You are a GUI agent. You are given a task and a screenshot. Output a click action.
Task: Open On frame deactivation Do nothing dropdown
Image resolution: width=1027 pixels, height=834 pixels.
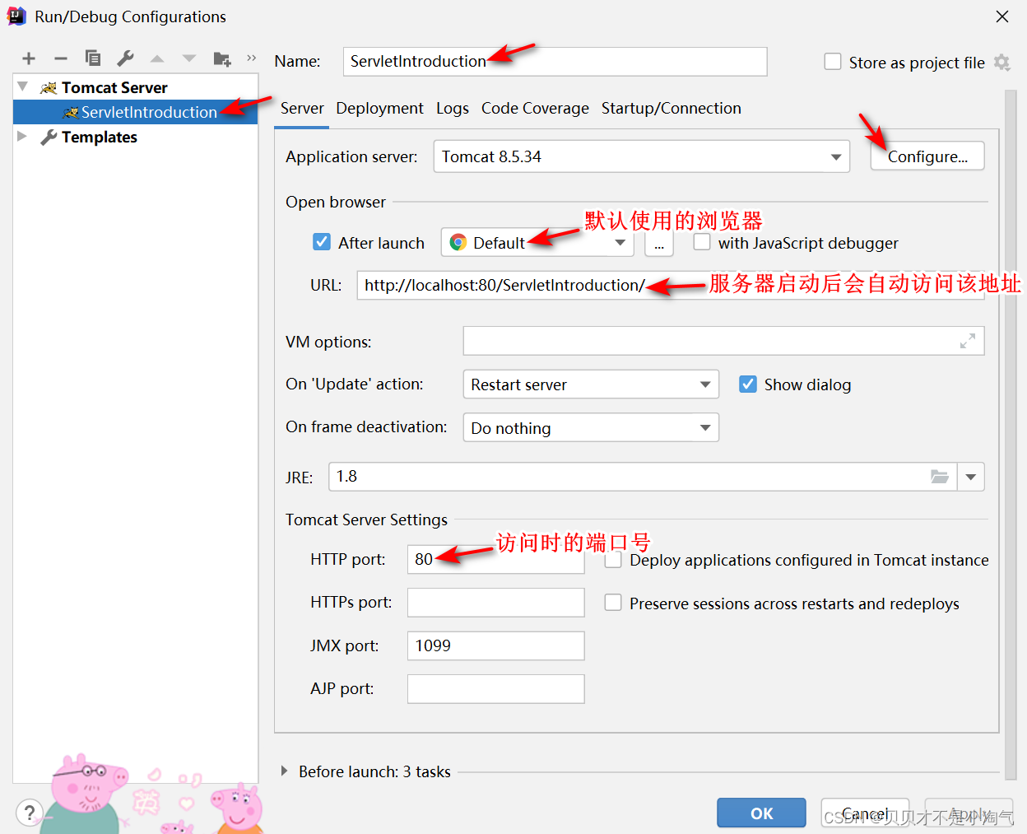coord(591,427)
